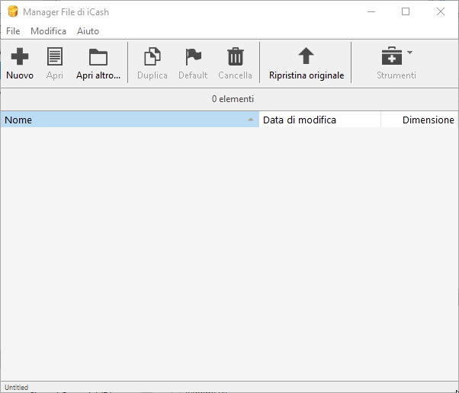Screen dimensions: 459x393
Task: Click the iCash coins title icon
Action: (x=13, y=11)
